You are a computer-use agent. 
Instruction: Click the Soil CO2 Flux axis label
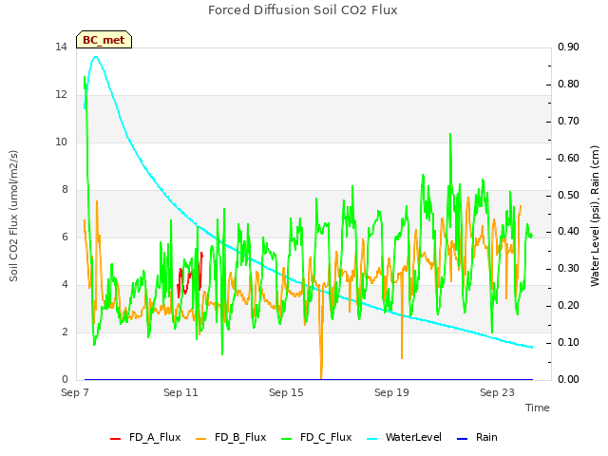(13, 216)
